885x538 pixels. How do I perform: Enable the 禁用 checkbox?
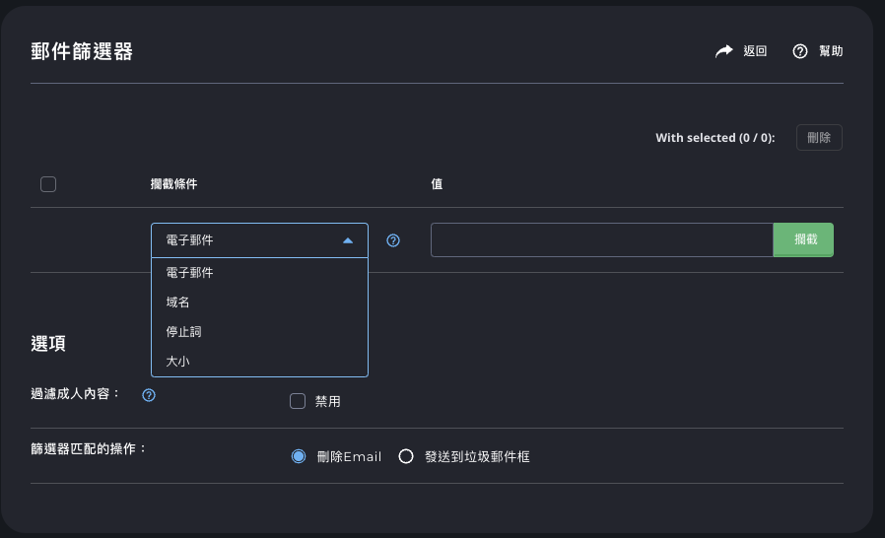pyautogui.click(x=298, y=401)
